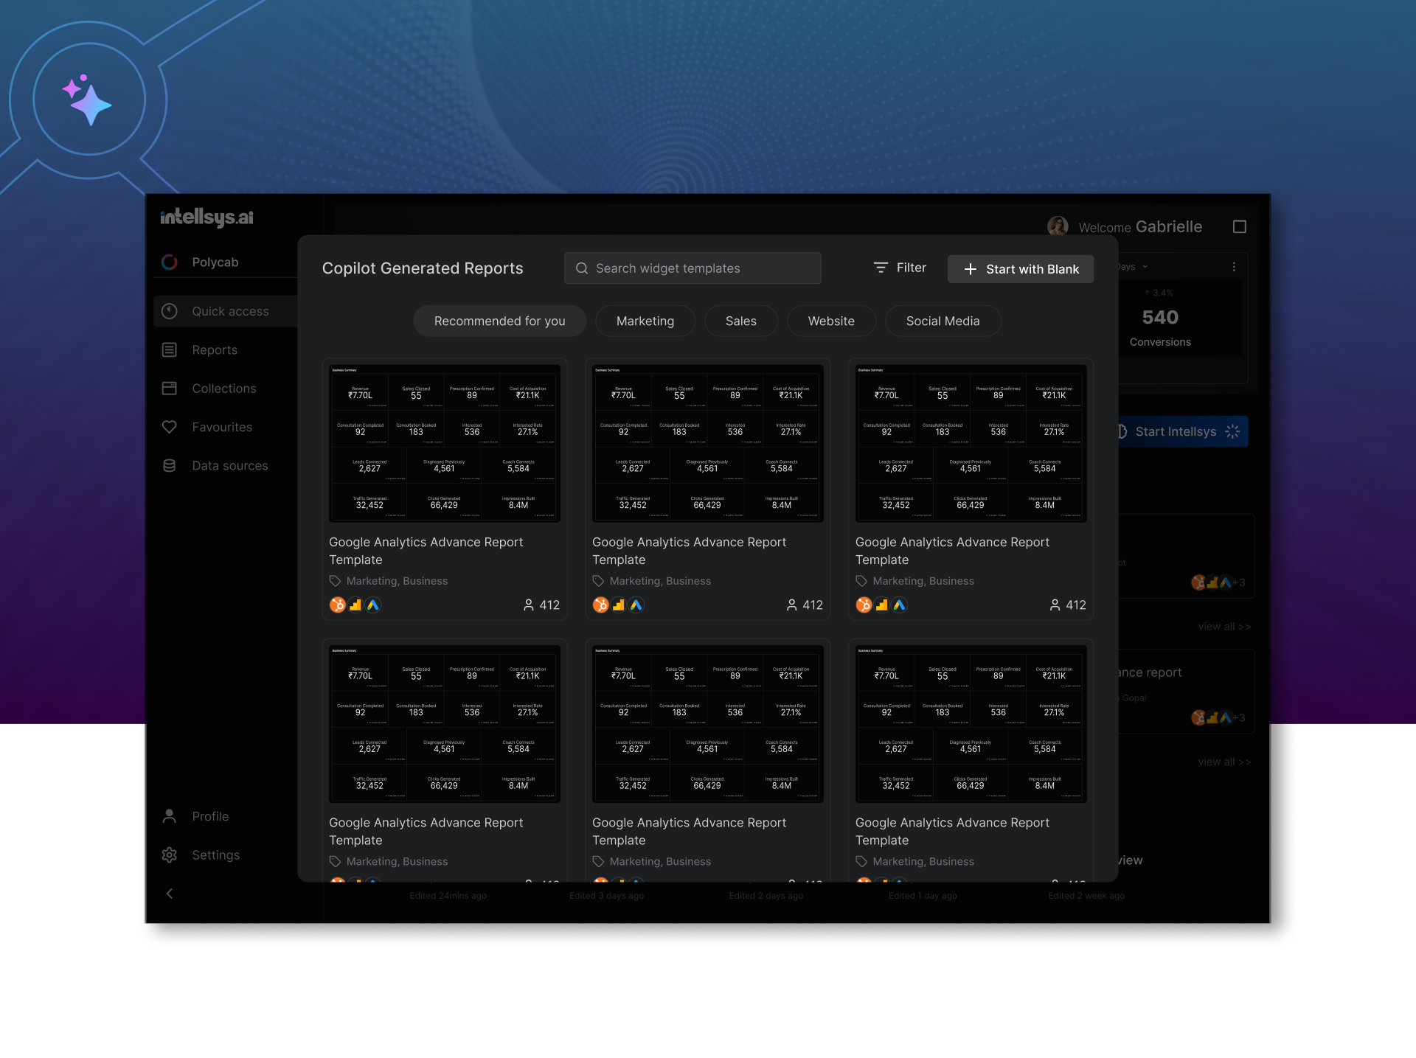Open the three-dot widget options menu
1416x1058 pixels.
[1234, 267]
